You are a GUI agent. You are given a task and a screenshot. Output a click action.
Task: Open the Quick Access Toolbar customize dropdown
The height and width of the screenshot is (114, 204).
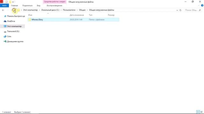(13, 2)
